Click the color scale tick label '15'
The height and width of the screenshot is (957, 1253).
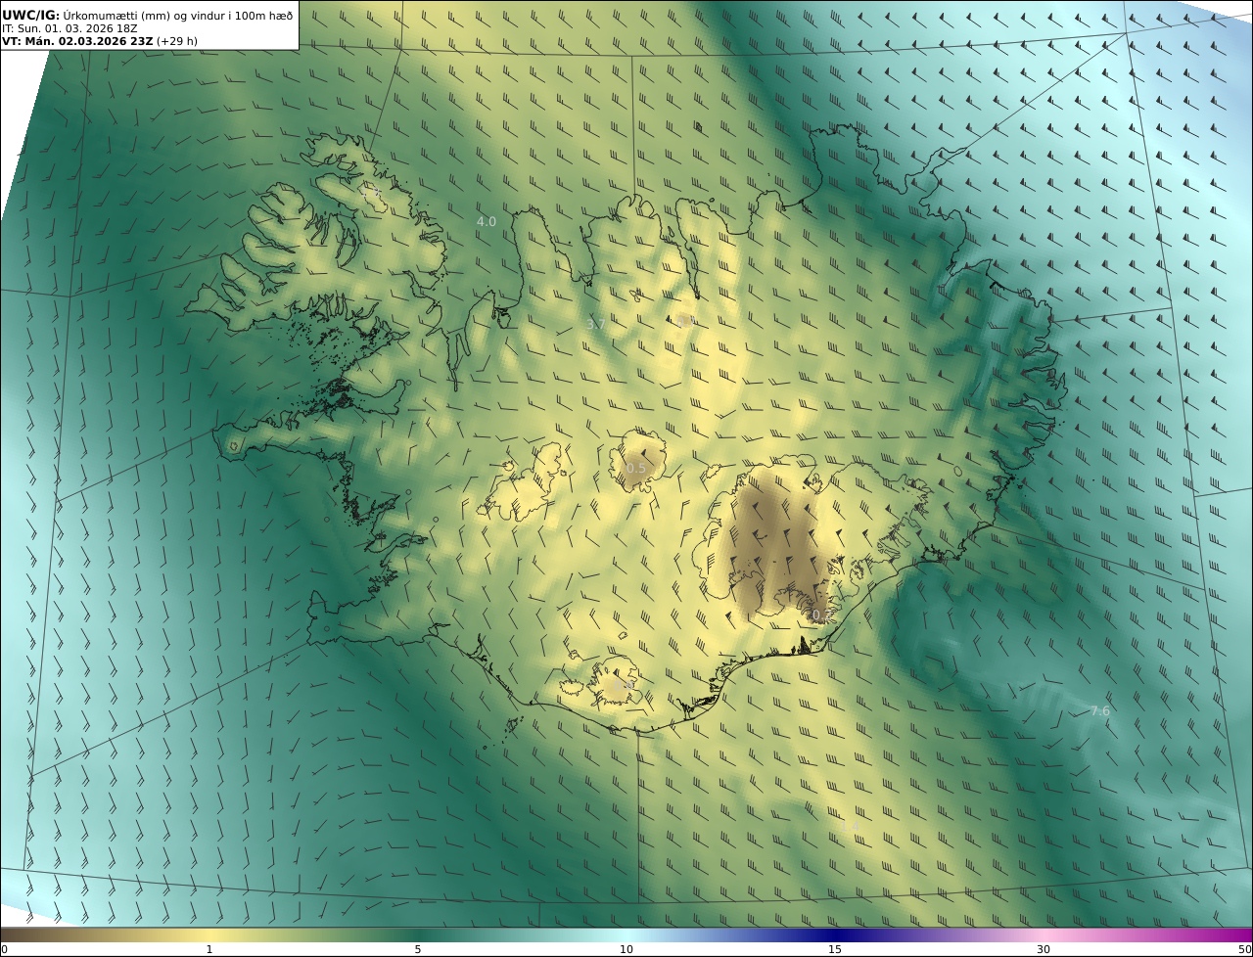tap(834, 949)
